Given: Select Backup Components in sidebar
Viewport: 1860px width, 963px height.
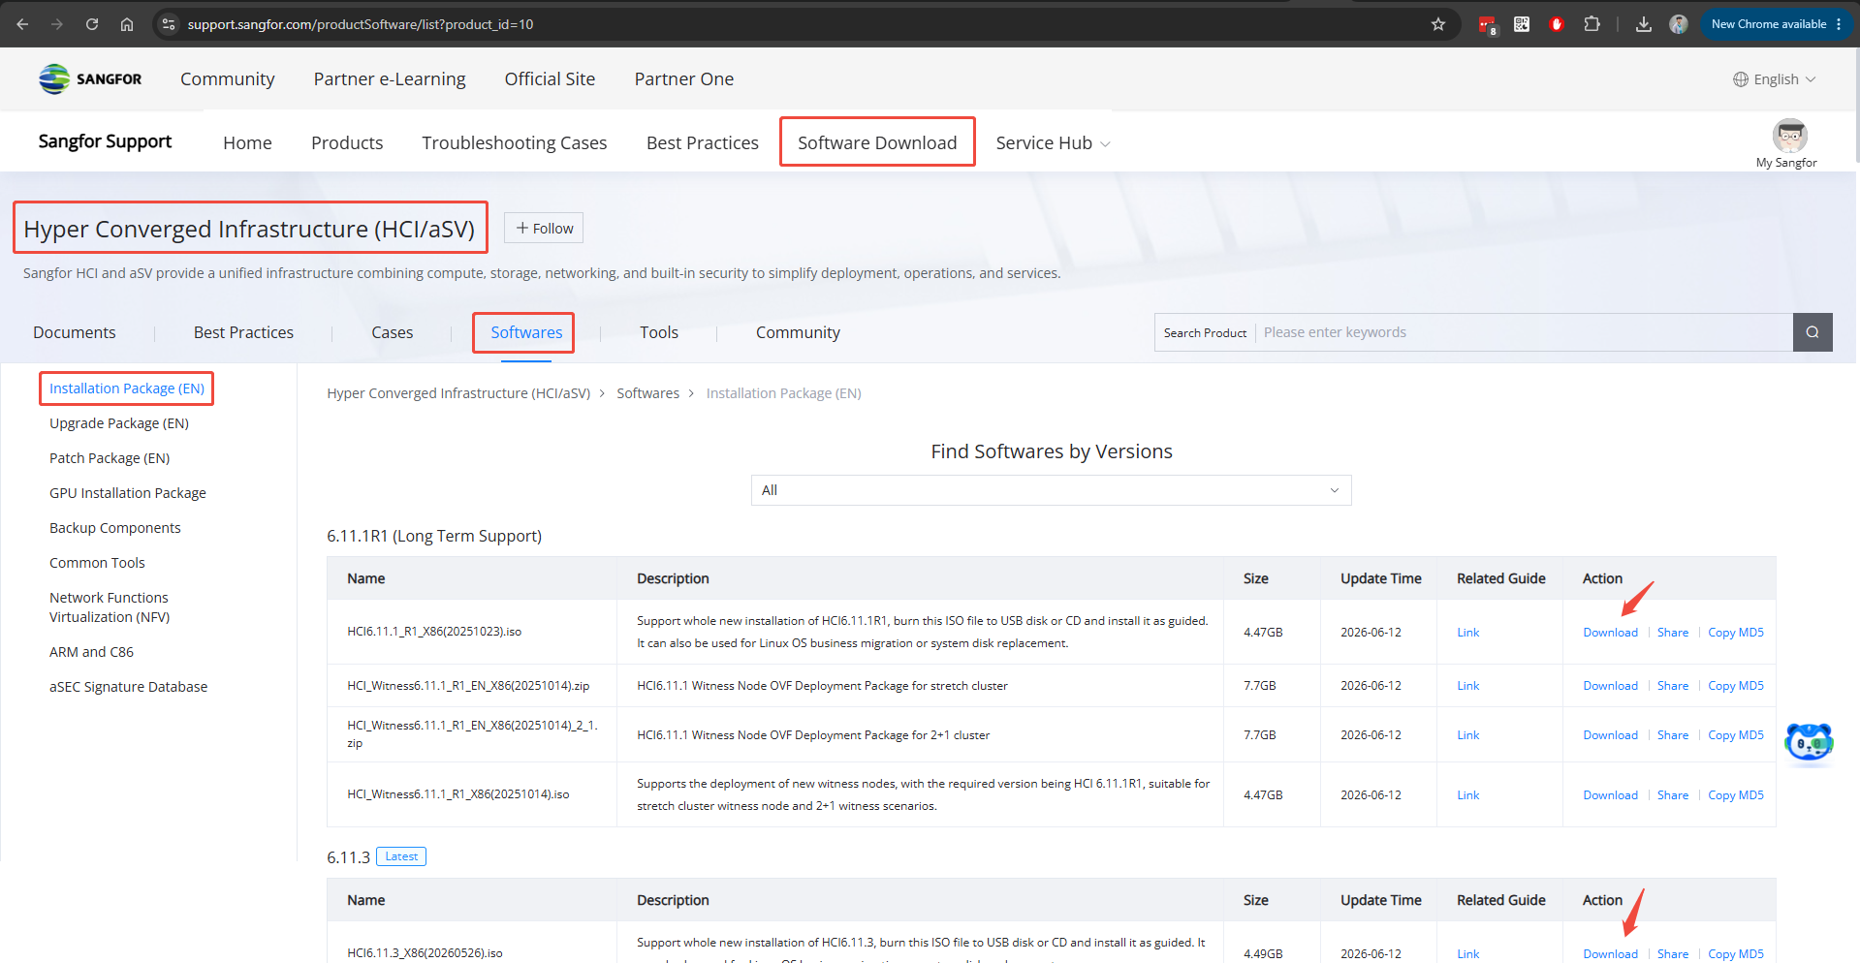Looking at the screenshot, I should point(115,528).
